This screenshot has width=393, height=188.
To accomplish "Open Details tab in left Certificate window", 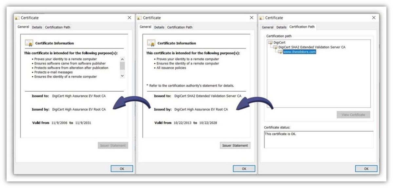I will point(37,27).
